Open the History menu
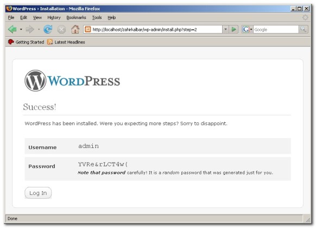 click(54, 17)
